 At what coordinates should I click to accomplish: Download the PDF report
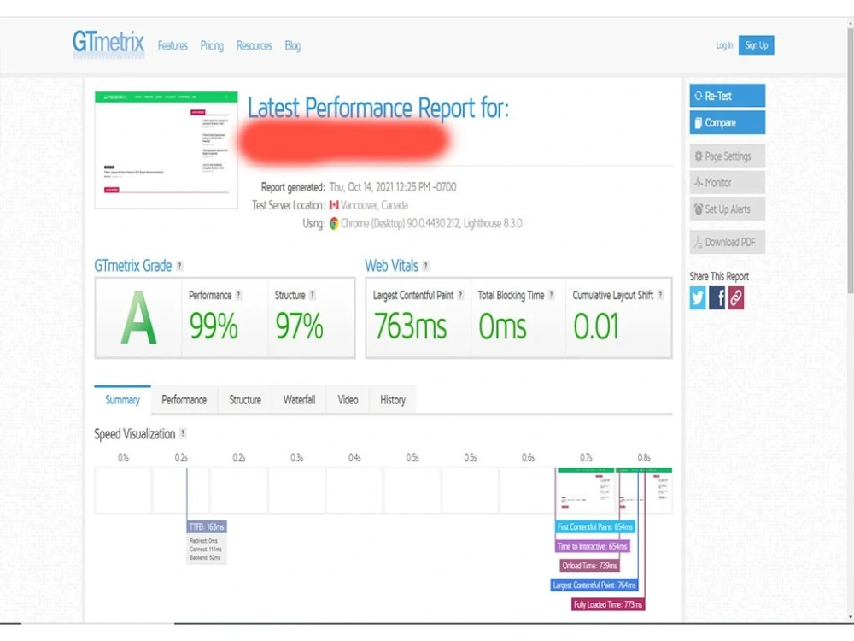click(x=727, y=242)
